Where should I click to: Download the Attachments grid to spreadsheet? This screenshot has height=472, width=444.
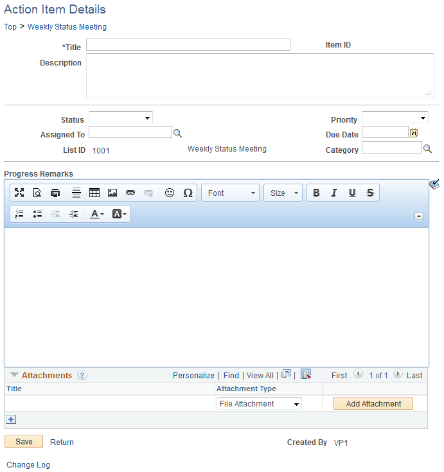coord(306,374)
